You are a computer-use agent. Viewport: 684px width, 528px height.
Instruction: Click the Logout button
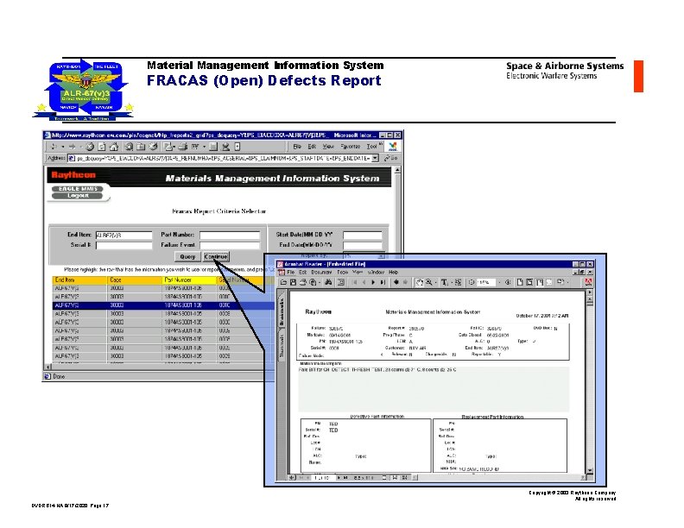(78, 196)
